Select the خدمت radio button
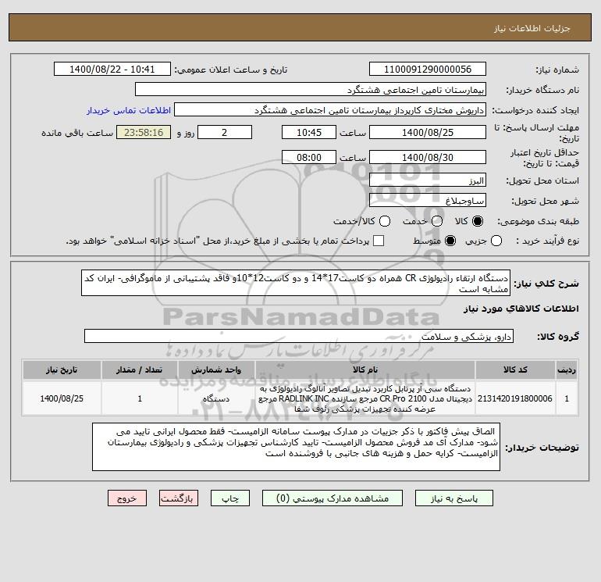Screen dimensions: 601x582 pos(437,221)
